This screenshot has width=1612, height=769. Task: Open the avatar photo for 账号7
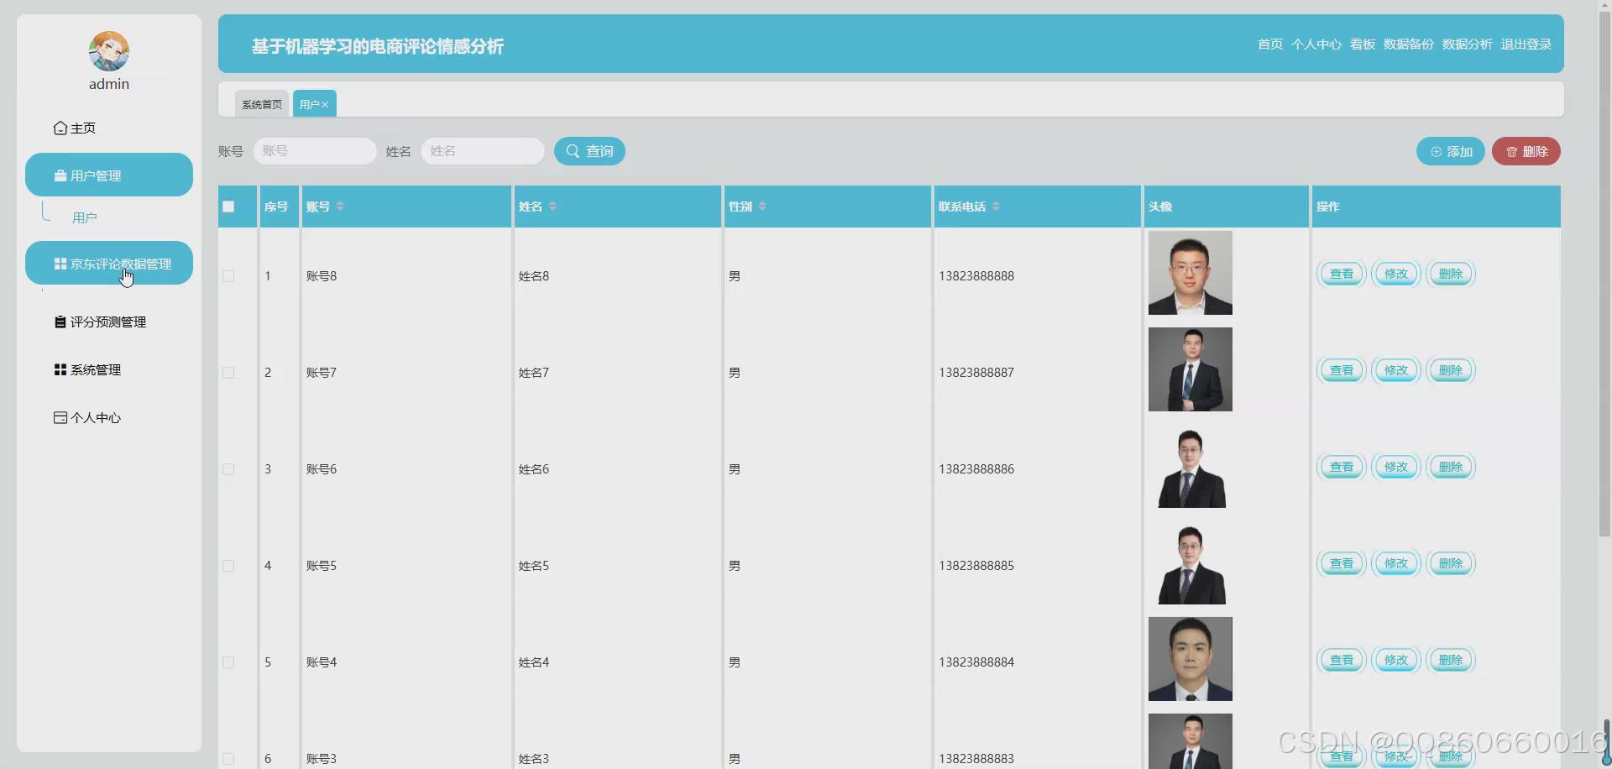pyautogui.click(x=1191, y=369)
